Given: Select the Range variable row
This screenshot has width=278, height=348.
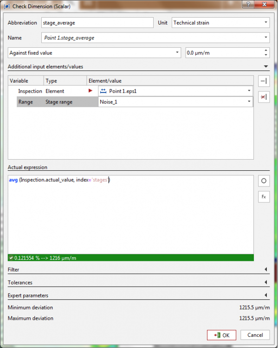Looking at the screenshot, I should [26, 102].
